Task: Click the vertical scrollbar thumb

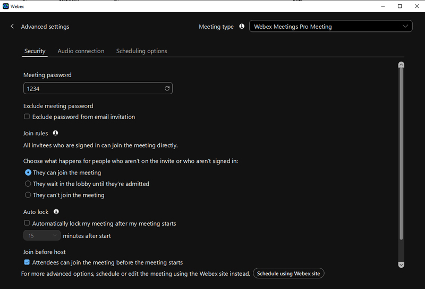Action: pyautogui.click(x=401, y=154)
